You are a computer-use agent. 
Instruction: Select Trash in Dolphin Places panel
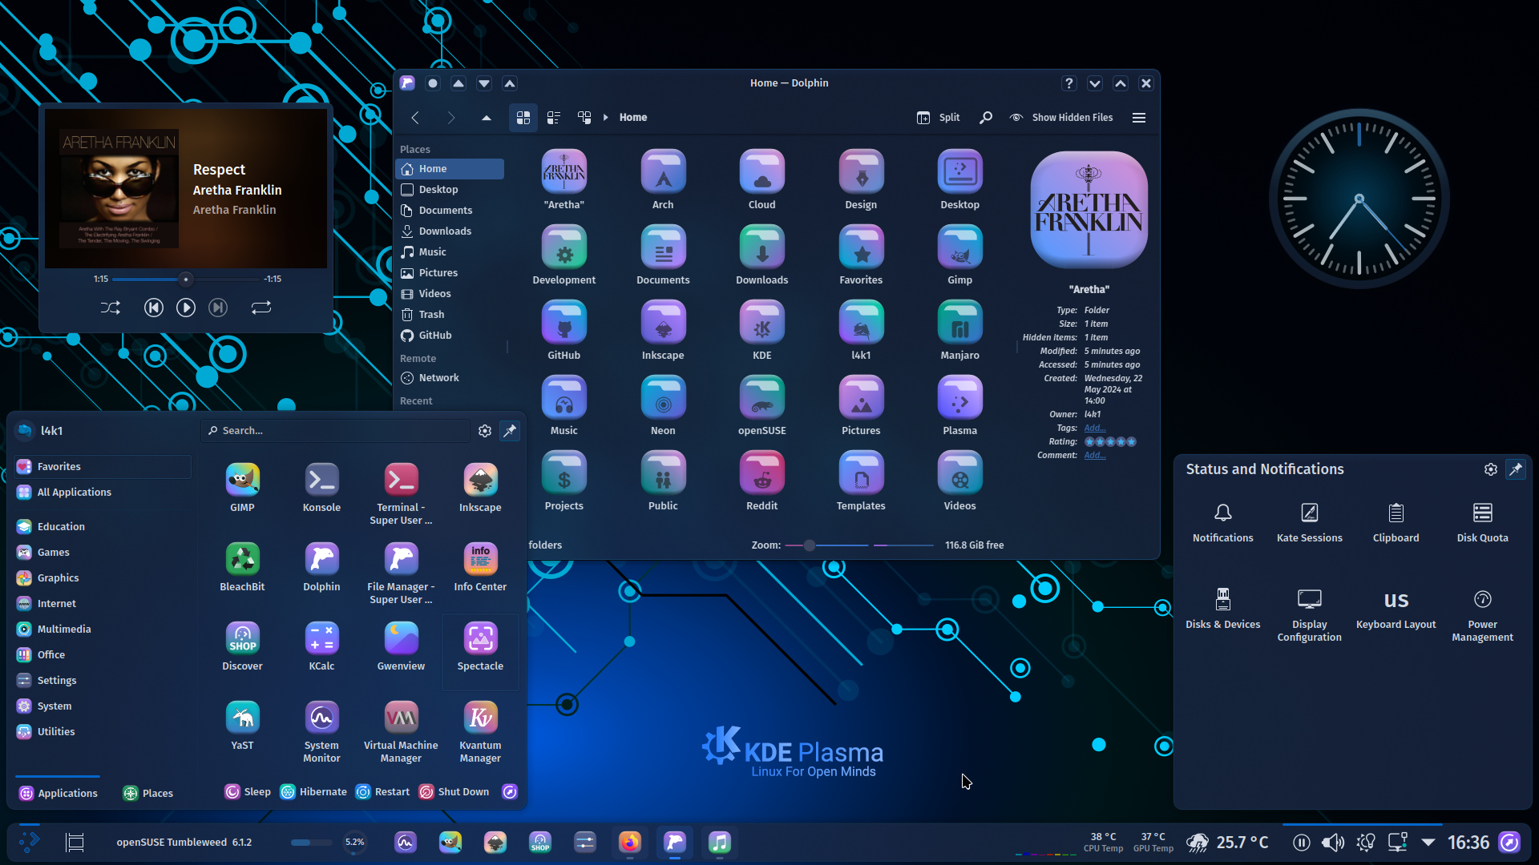coord(450,314)
